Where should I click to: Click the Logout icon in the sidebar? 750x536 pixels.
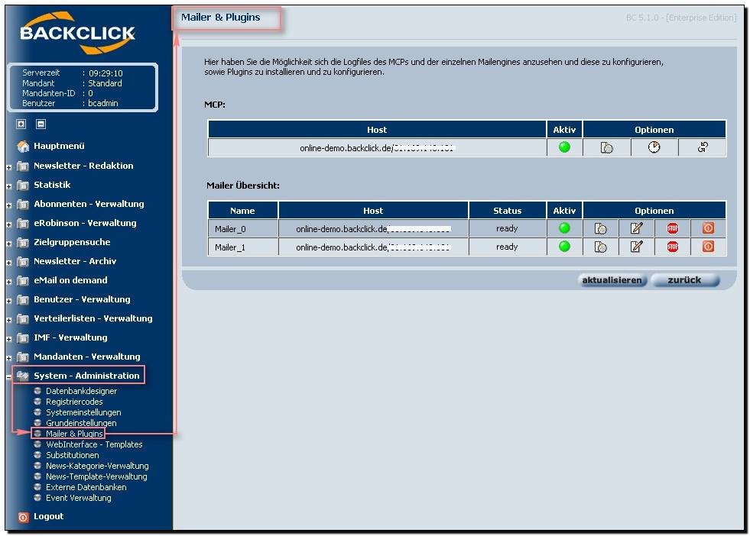[x=23, y=517]
